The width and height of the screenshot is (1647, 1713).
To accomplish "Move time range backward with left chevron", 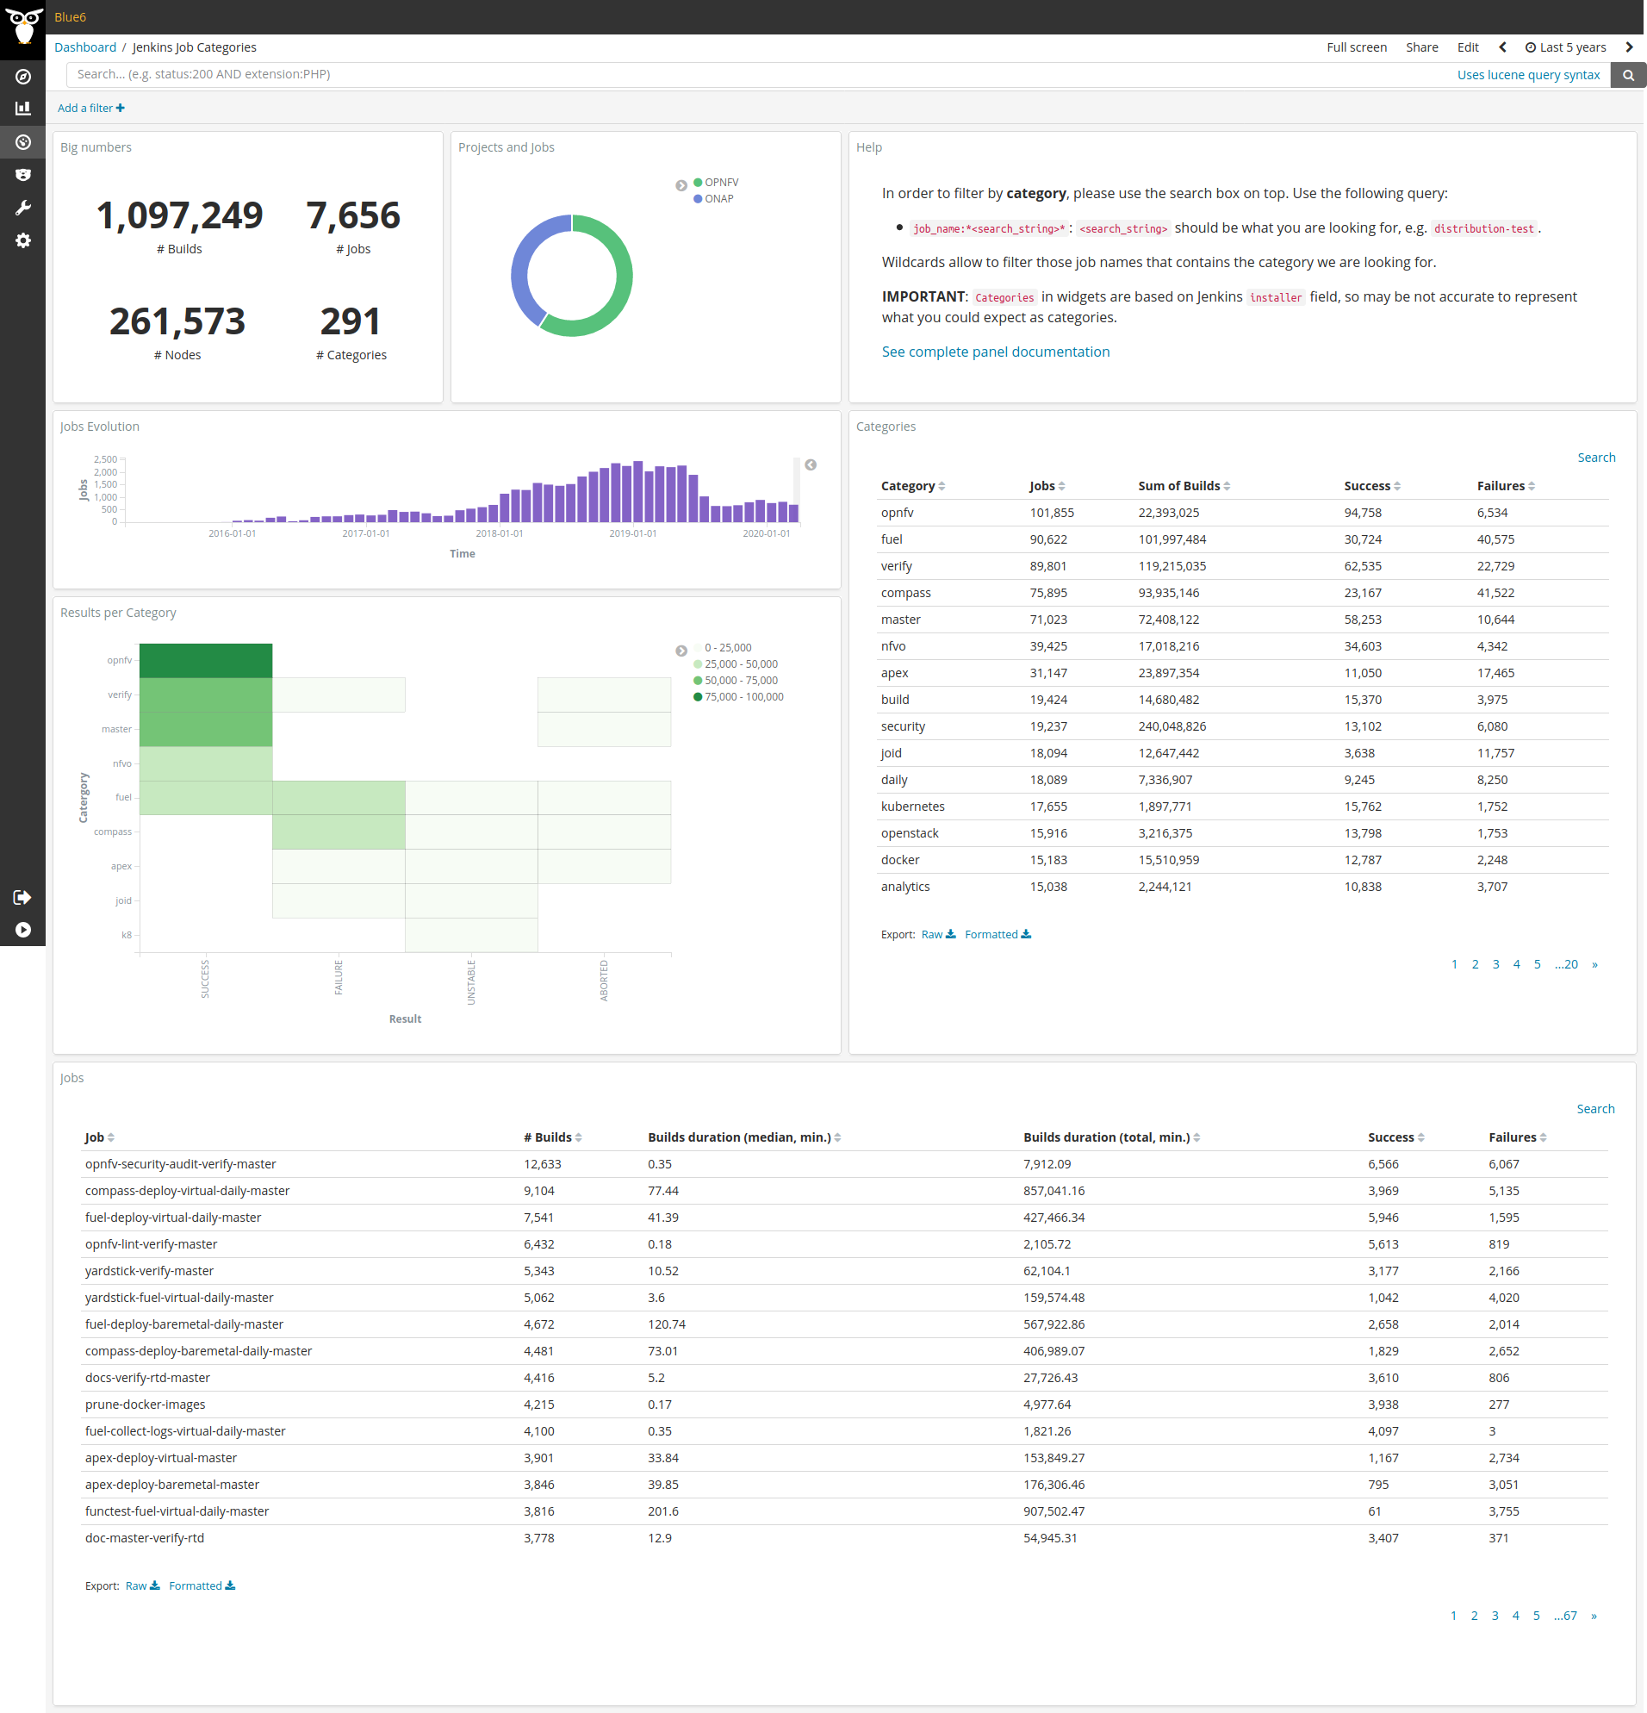I will pos(1503,47).
